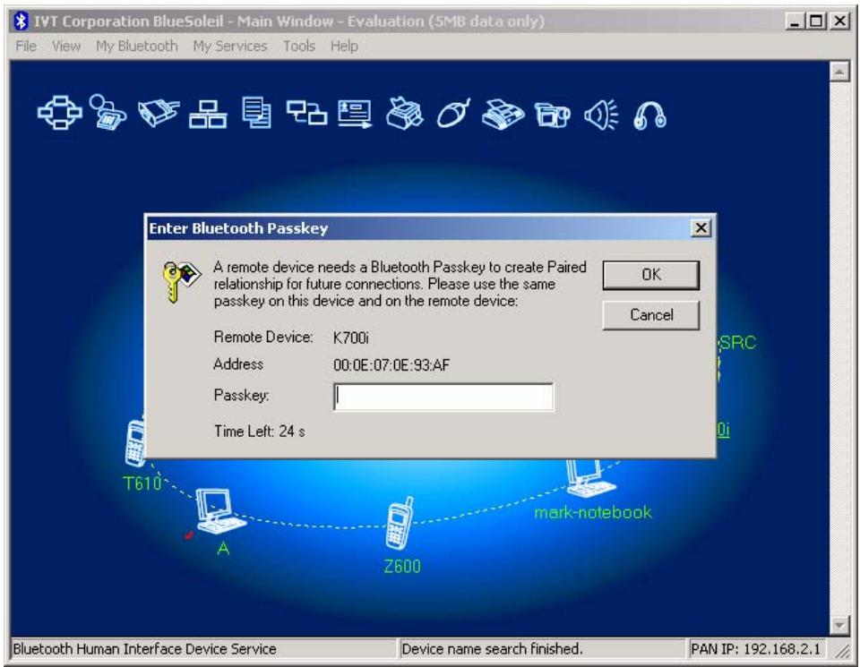860x667 pixels.
Task: Click the address 00:0E:07:0E:93:AF
Action: point(391,365)
